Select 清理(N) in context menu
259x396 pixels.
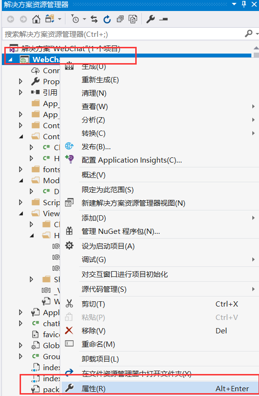pyautogui.click(x=94, y=93)
